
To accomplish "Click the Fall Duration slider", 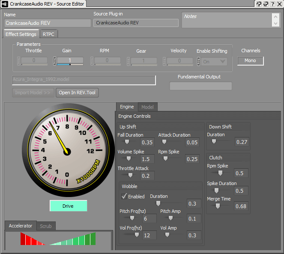I will [128, 142].
